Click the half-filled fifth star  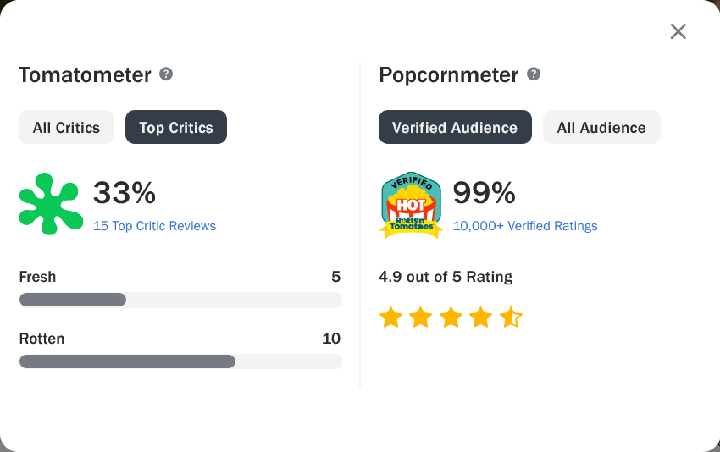coord(511,317)
